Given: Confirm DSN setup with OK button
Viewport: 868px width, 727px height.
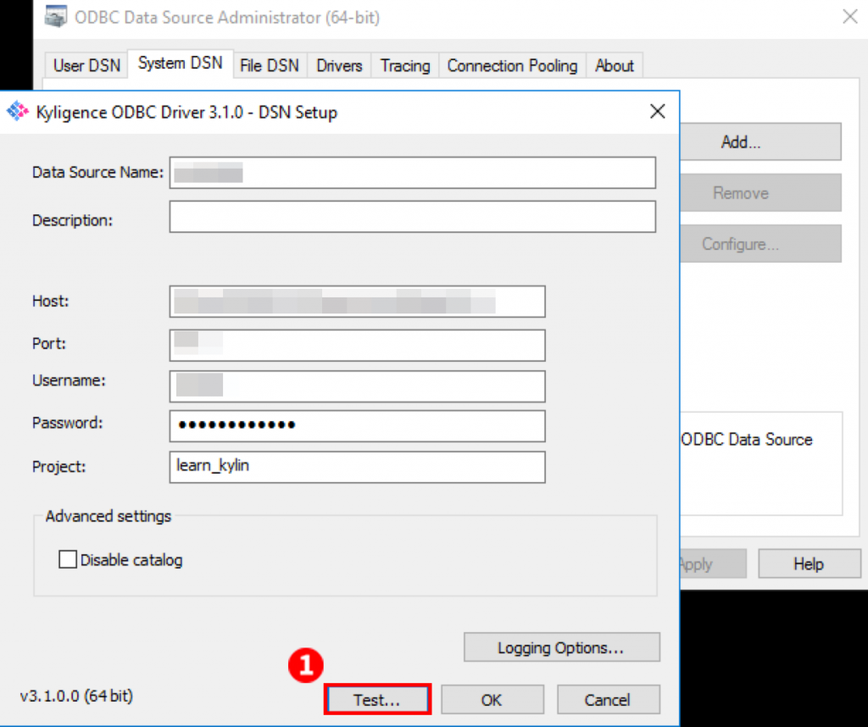Looking at the screenshot, I should point(492,700).
